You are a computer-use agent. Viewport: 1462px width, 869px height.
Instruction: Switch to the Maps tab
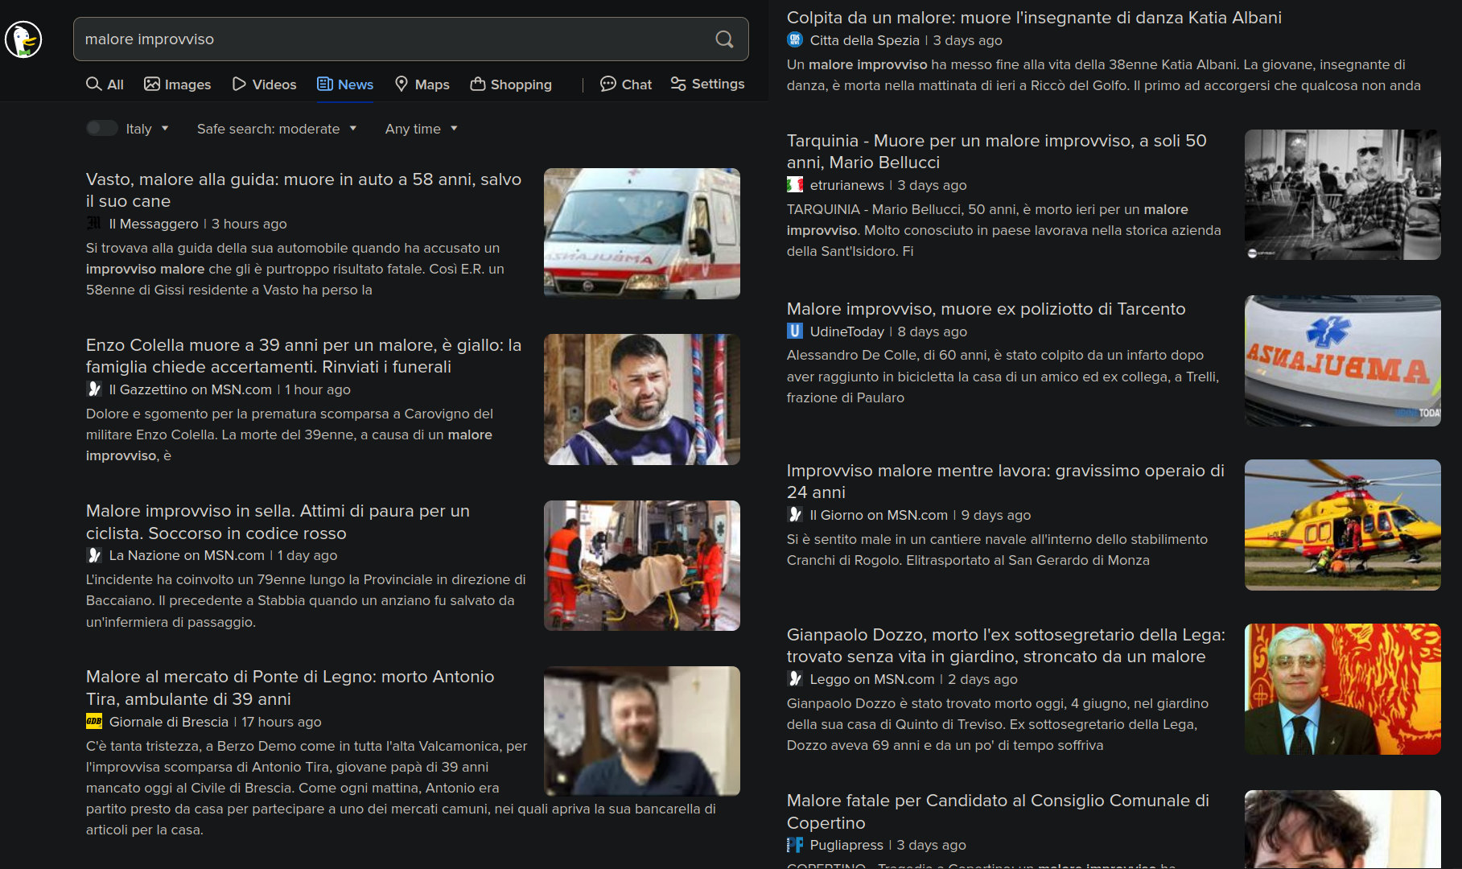422,84
